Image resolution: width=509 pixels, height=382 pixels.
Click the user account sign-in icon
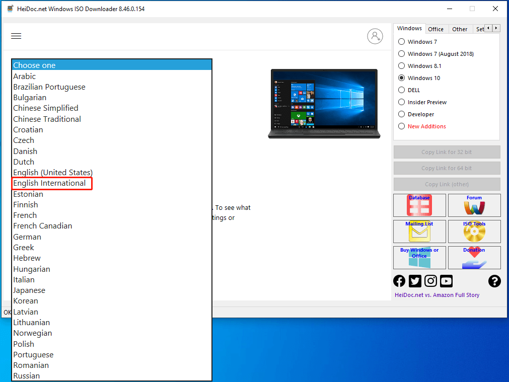(375, 36)
